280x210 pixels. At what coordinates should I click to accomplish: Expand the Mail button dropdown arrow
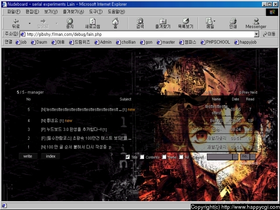point(214,21)
